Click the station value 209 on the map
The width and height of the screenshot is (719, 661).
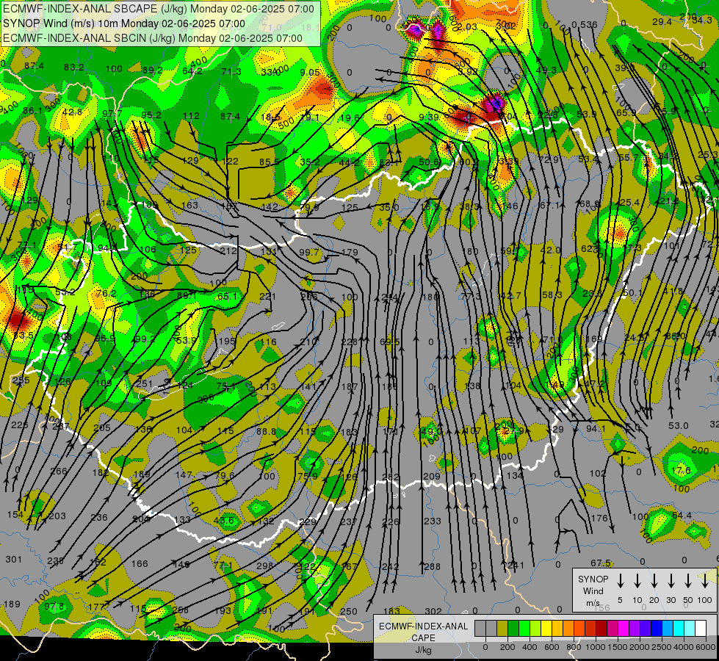[432, 476]
